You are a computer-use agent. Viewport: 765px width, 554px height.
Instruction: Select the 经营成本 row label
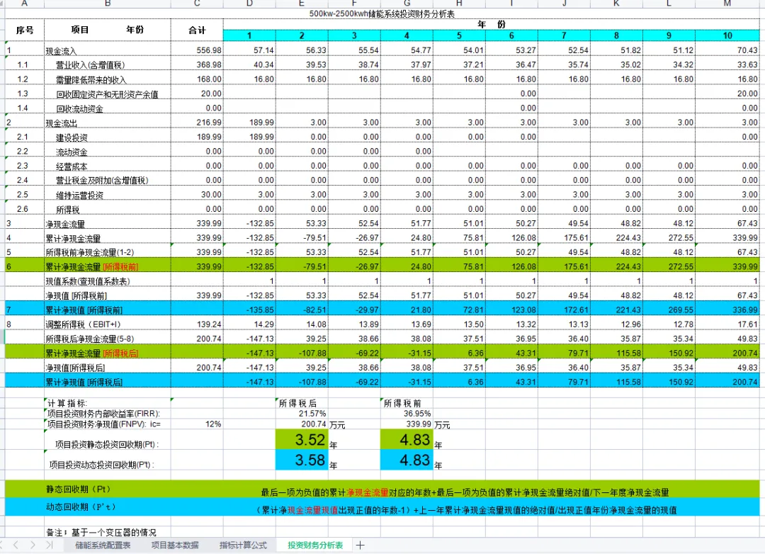72,166
